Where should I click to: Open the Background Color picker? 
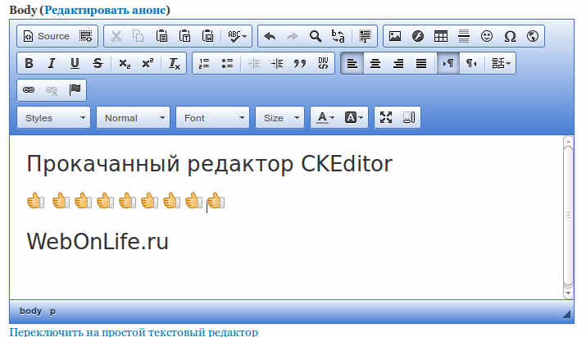click(353, 118)
